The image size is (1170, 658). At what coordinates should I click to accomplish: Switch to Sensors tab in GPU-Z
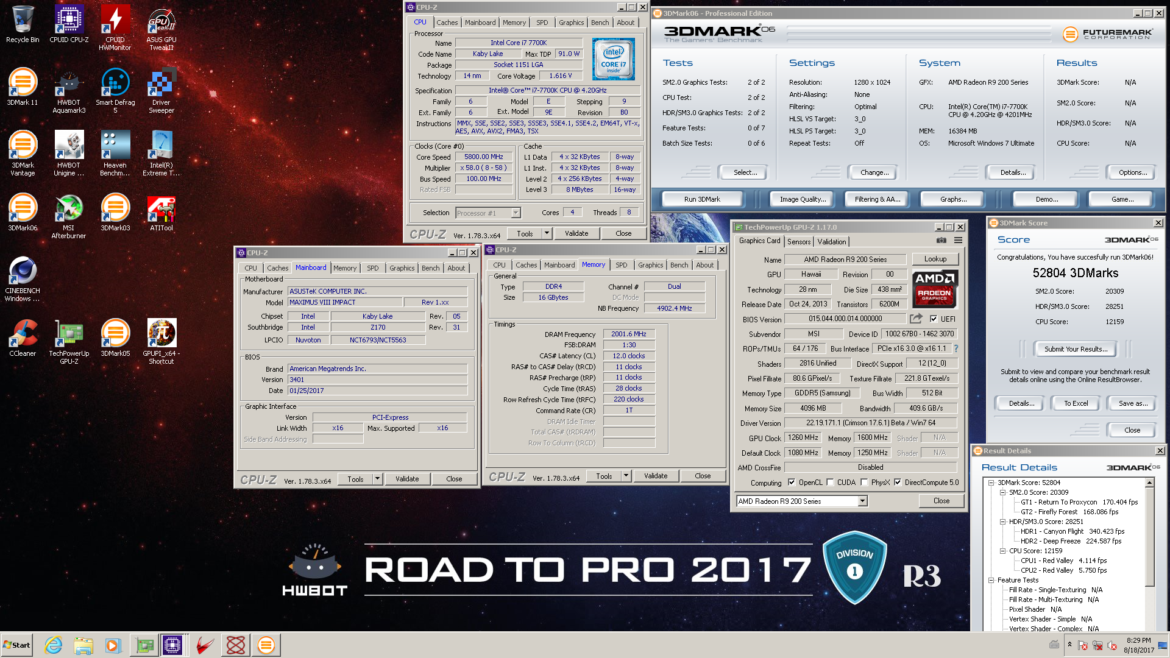coord(799,242)
